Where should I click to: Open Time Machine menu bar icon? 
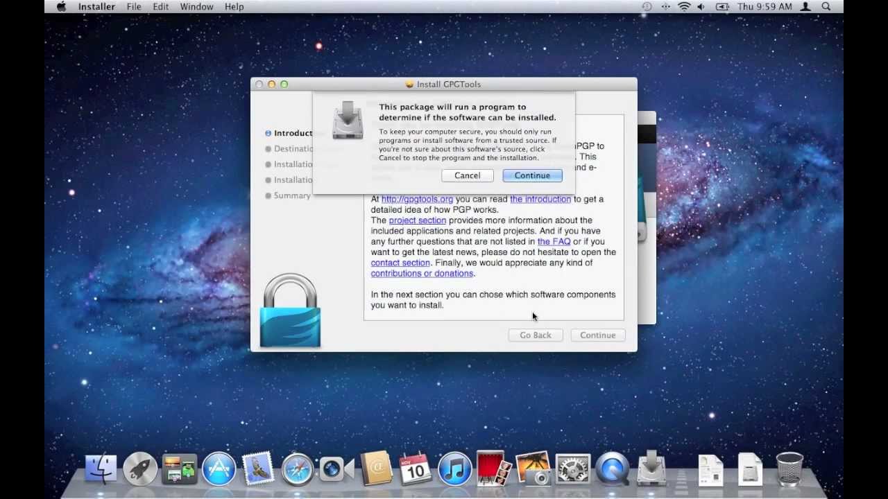point(647,6)
